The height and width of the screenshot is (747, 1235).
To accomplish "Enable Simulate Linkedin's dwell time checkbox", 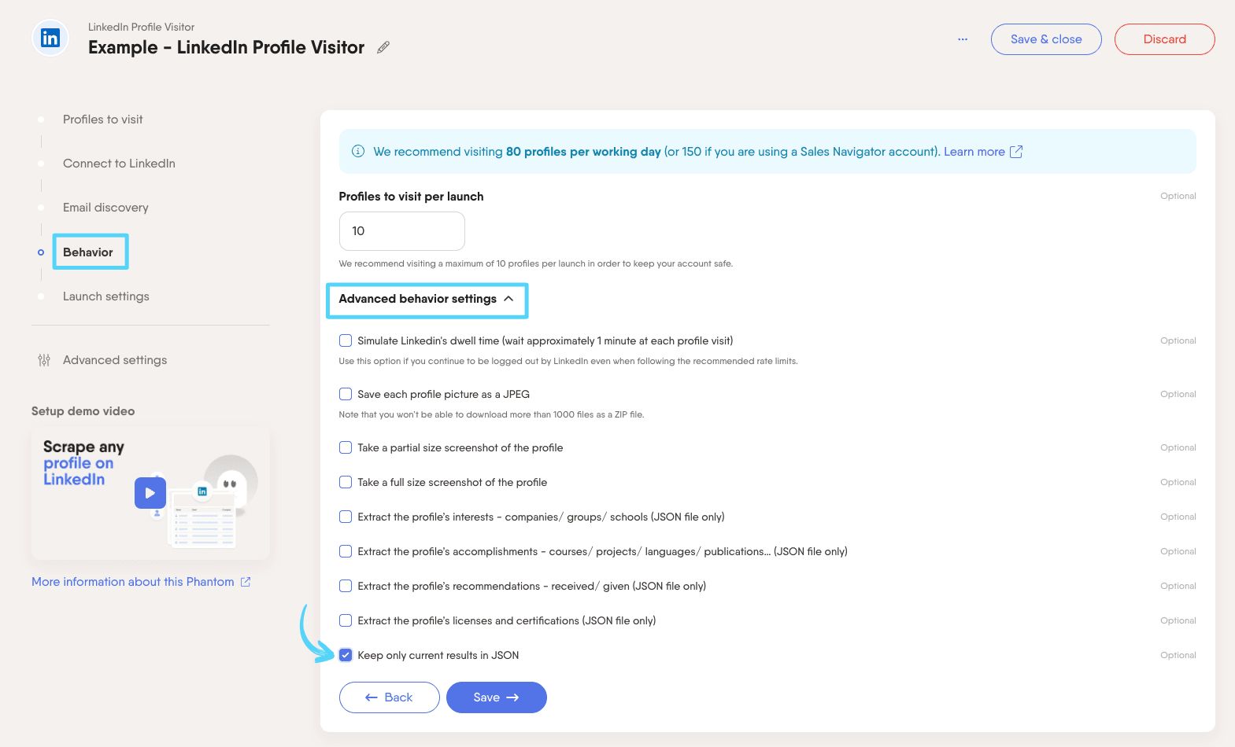I will (346, 340).
